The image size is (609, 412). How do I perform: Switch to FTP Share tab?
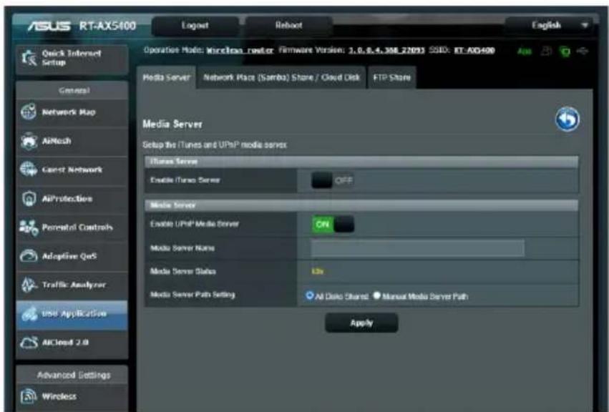pos(391,77)
